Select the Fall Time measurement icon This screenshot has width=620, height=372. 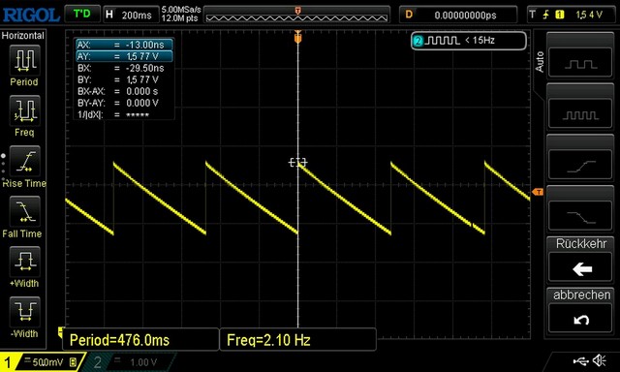click(x=24, y=211)
